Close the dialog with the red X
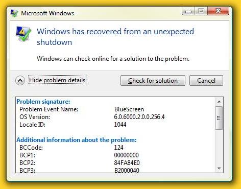 click(218, 11)
